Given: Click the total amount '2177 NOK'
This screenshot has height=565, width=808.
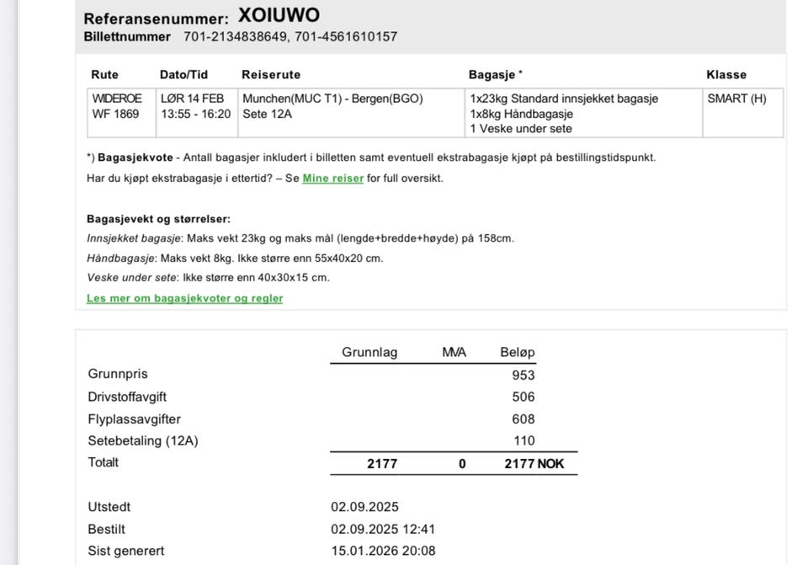Looking at the screenshot, I should pos(534,464).
